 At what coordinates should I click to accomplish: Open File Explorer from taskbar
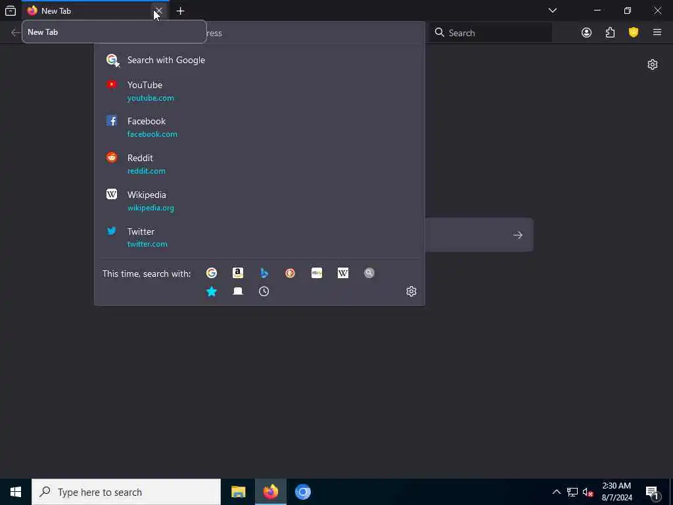pyautogui.click(x=238, y=492)
